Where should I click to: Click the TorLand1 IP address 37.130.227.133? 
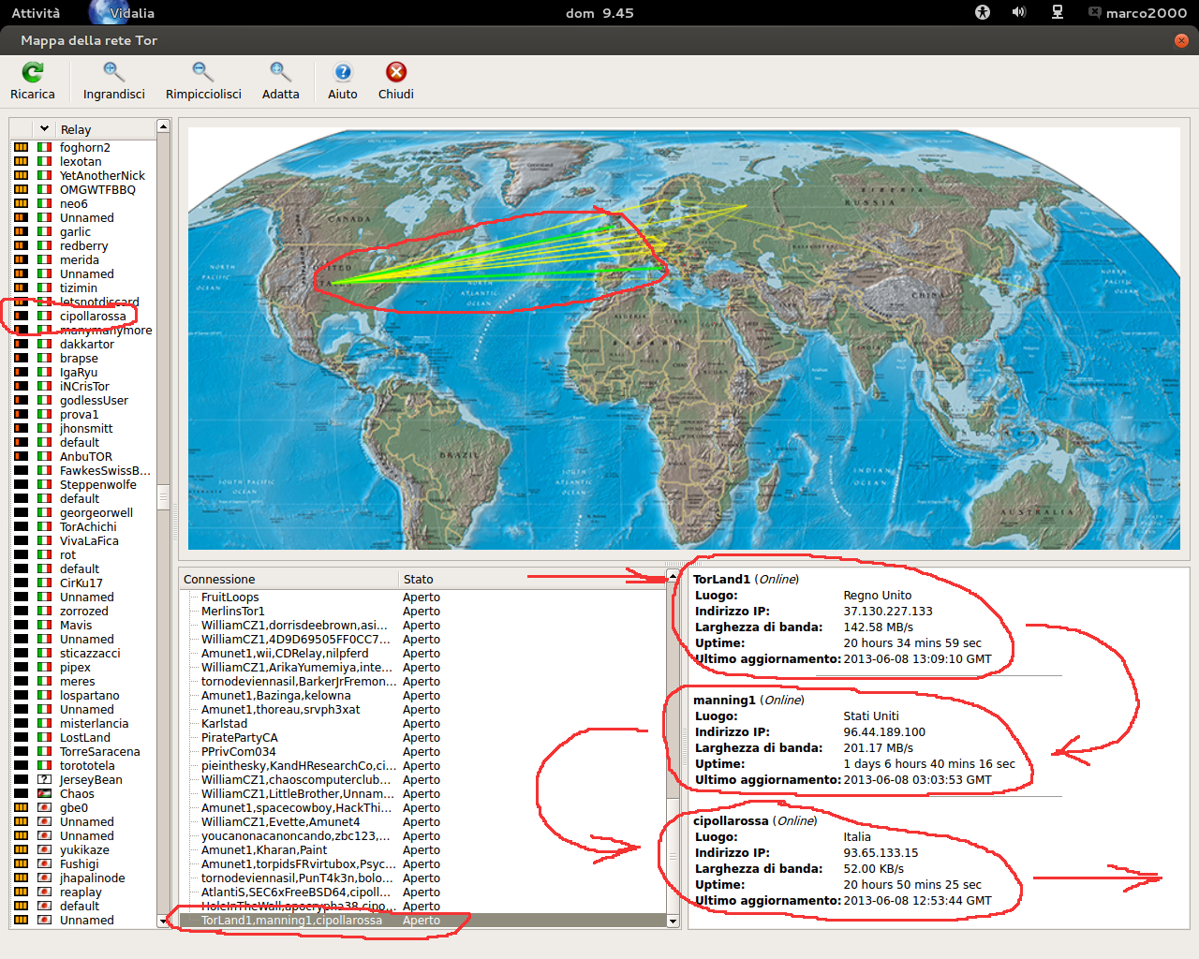click(888, 611)
